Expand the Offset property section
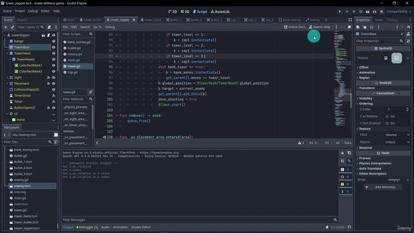414x233 pixels. click(x=364, y=67)
